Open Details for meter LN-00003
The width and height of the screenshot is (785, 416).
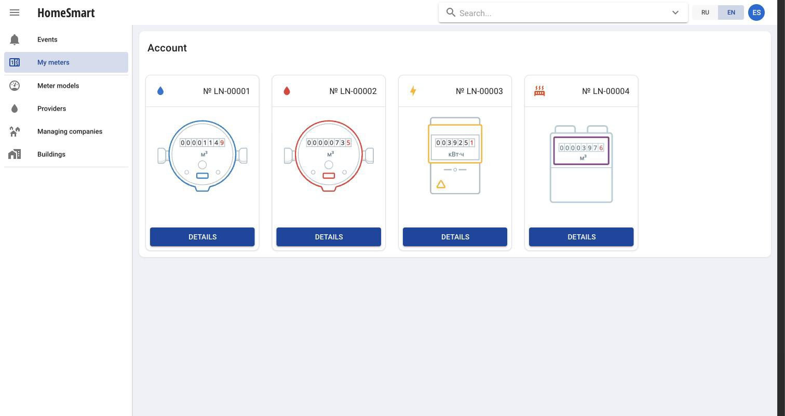click(x=455, y=237)
